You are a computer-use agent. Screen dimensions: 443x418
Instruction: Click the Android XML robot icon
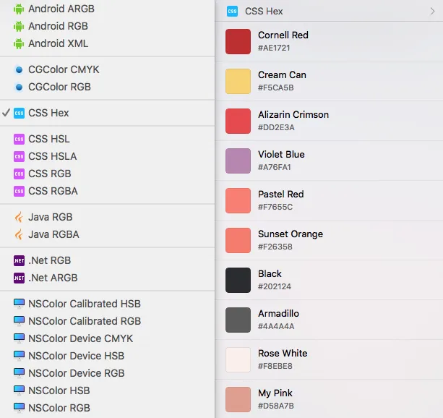coord(19,43)
